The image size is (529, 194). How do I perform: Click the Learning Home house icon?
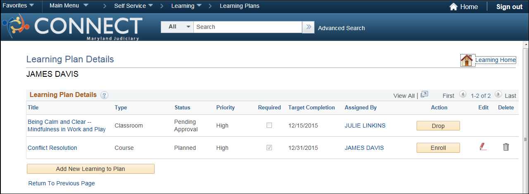point(467,60)
